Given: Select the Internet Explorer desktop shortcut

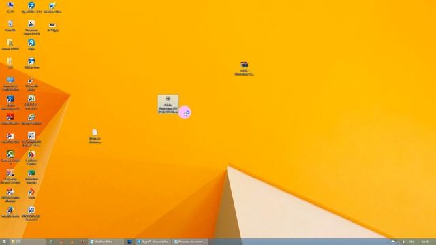Looking at the screenshot, I should pyautogui.click(x=31, y=119).
